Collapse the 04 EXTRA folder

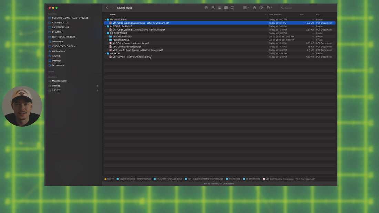click(x=105, y=54)
